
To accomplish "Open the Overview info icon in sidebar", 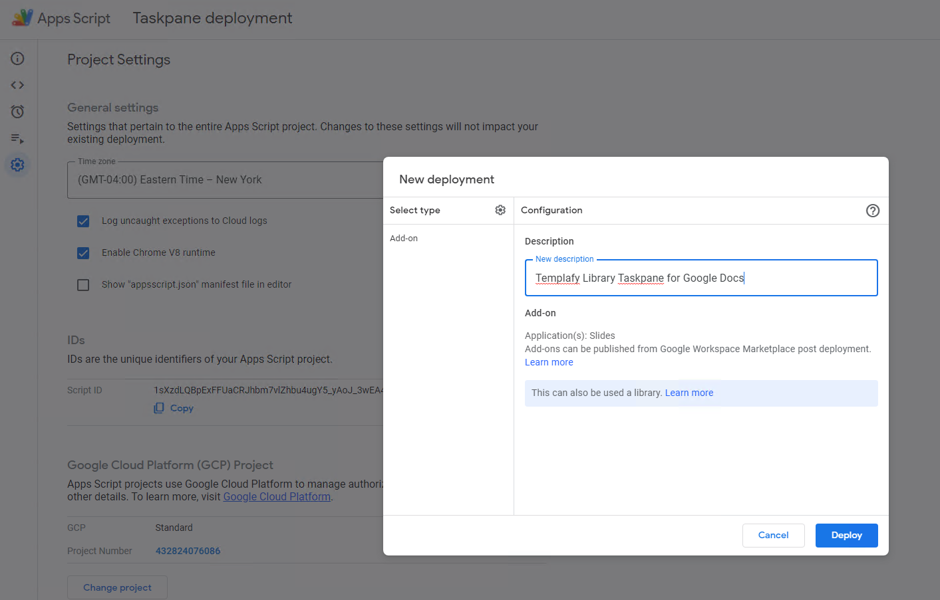I will tap(17, 58).
